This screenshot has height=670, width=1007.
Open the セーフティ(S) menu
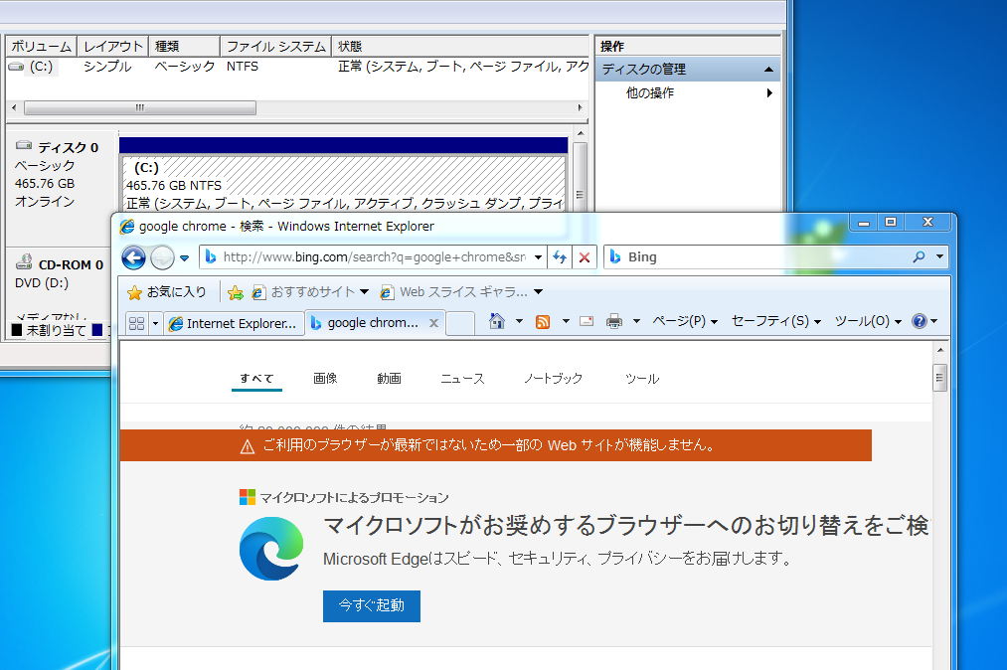776,321
